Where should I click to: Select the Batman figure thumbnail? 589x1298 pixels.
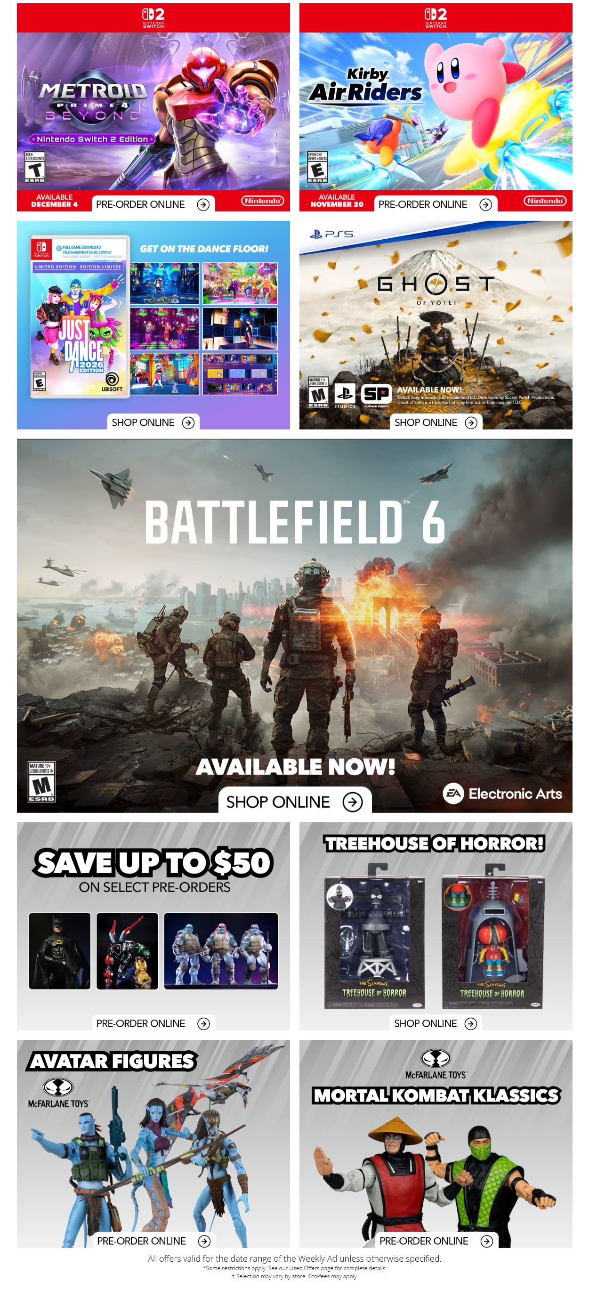tap(59, 951)
